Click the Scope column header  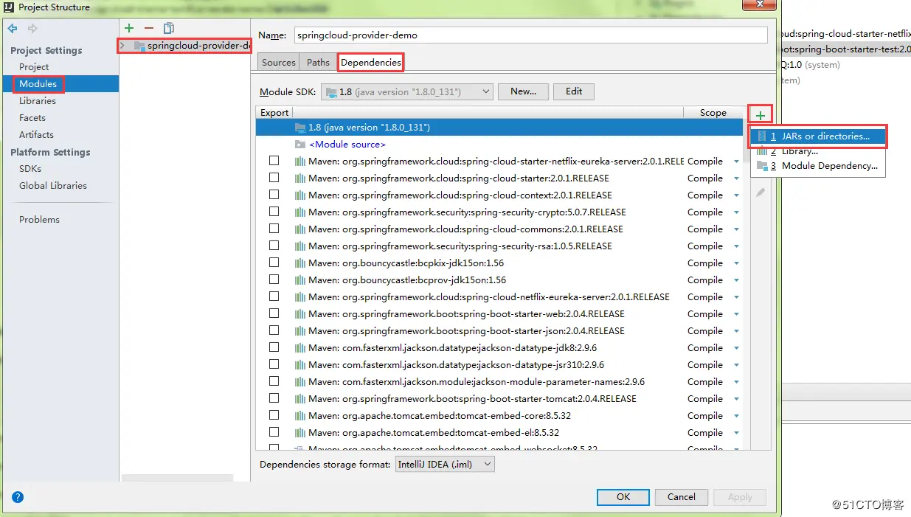point(713,113)
